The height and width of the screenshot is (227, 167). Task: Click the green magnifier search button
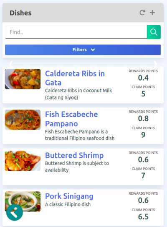[154, 32]
